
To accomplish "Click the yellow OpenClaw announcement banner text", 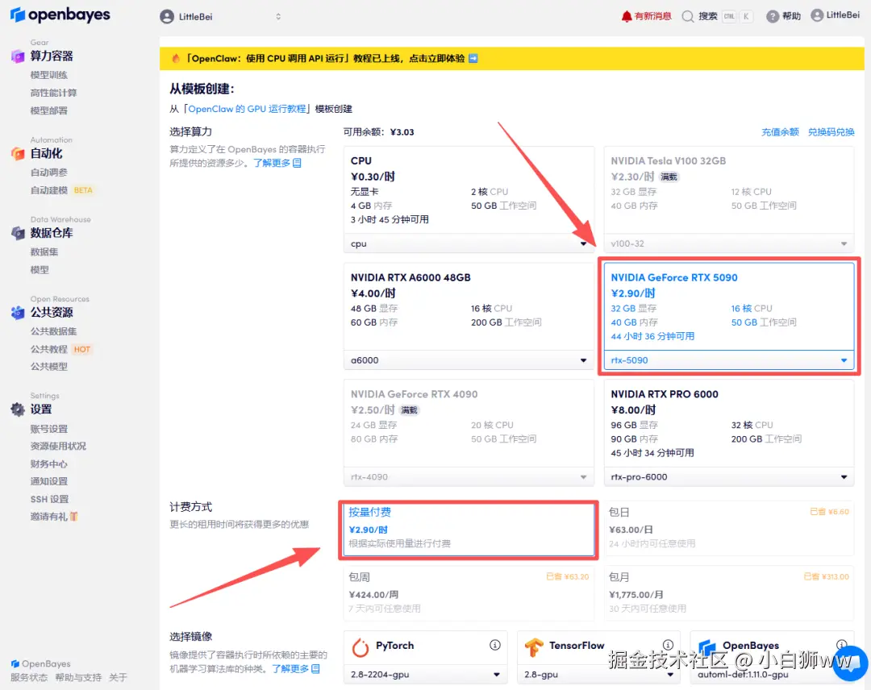I will coord(324,58).
